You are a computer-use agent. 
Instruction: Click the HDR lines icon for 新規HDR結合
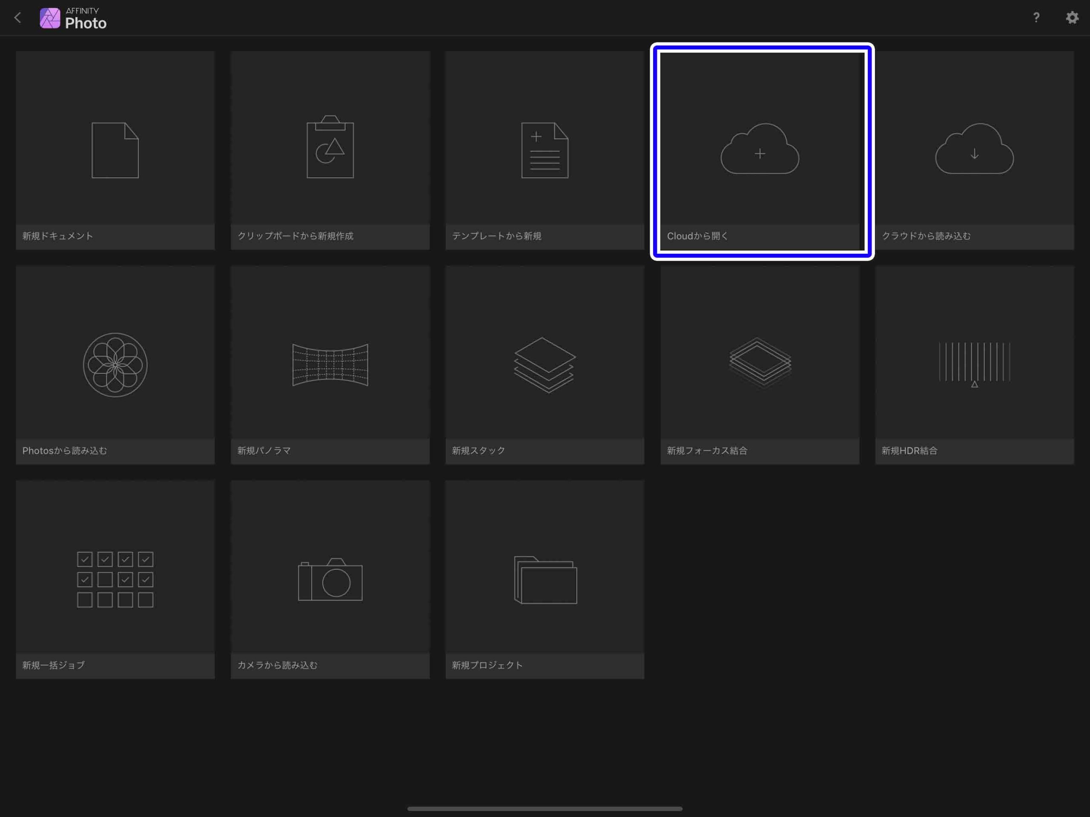click(975, 364)
